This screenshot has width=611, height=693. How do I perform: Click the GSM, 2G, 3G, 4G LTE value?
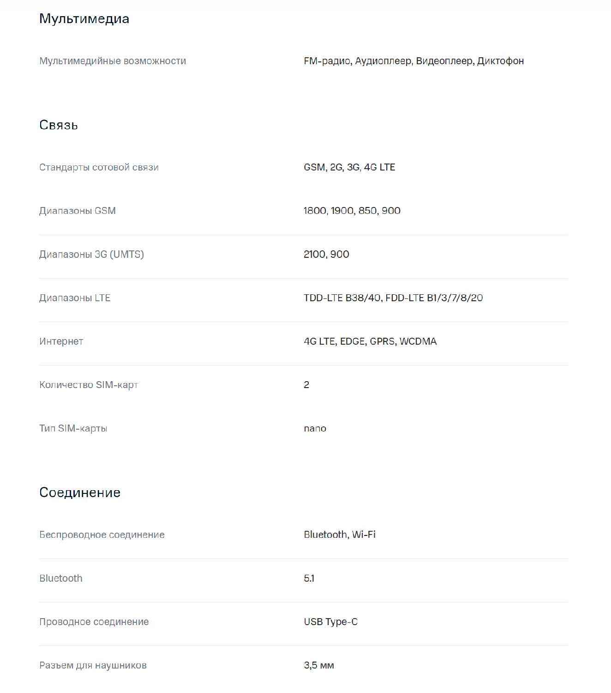349,167
